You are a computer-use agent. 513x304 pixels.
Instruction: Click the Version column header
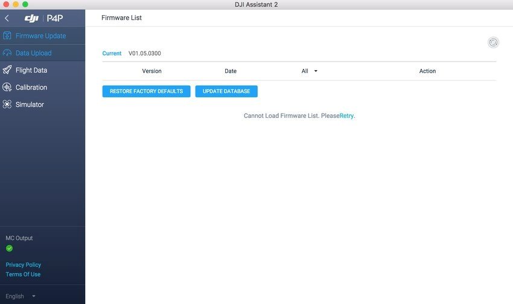pos(152,71)
